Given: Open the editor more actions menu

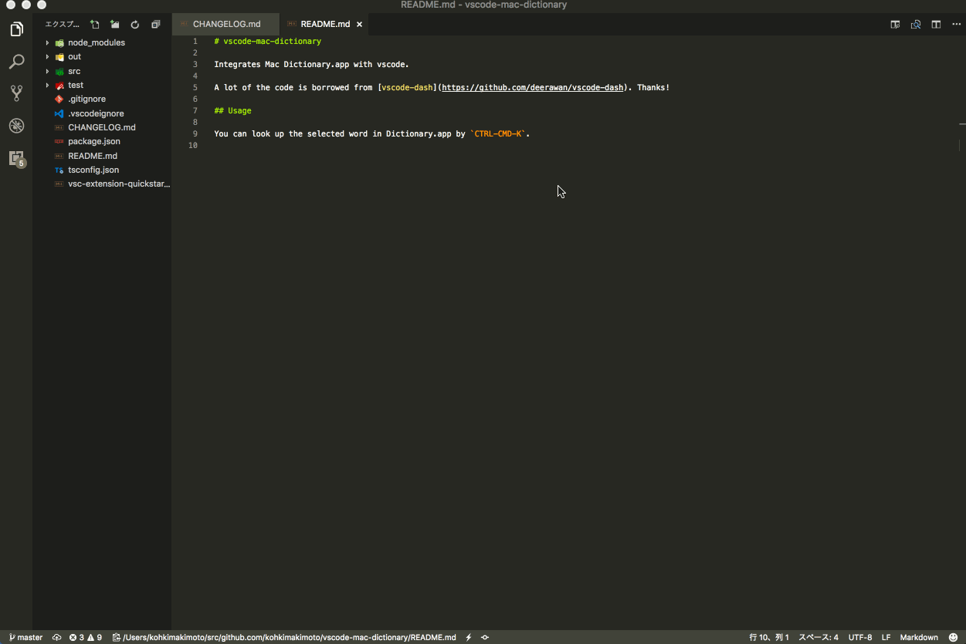Looking at the screenshot, I should click(956, 25).
